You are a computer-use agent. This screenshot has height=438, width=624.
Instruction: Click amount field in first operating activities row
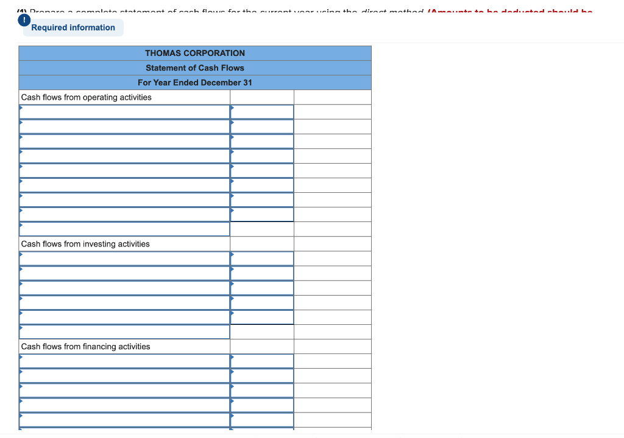tap(262, 112)
